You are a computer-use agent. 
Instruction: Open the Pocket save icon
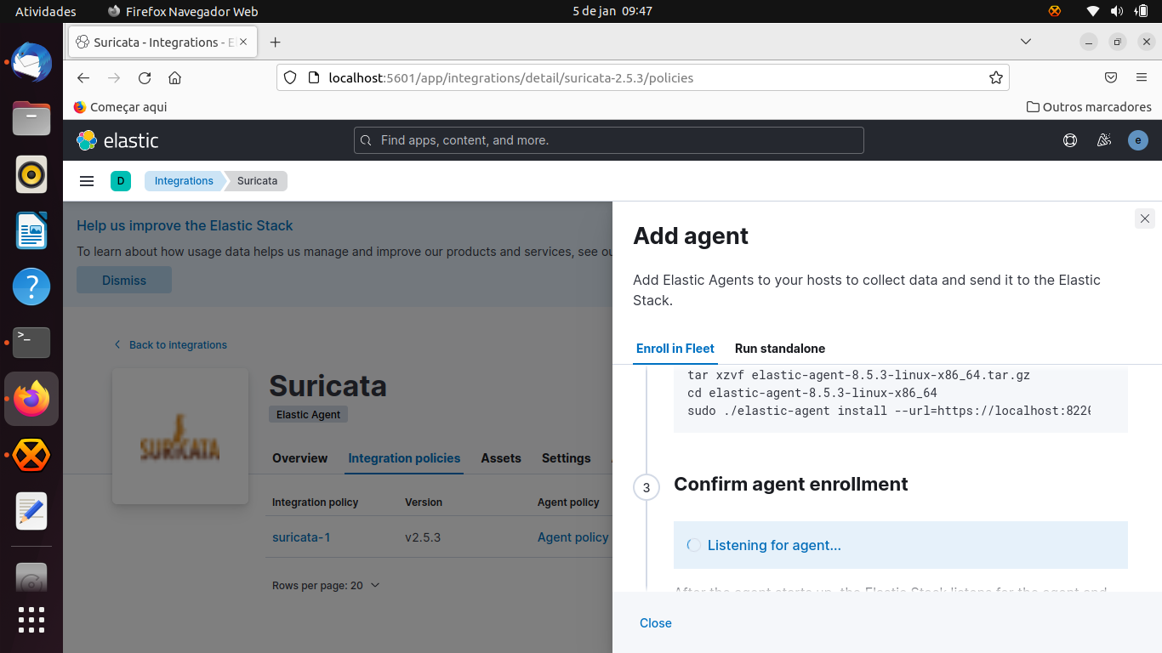[1111, 78]
